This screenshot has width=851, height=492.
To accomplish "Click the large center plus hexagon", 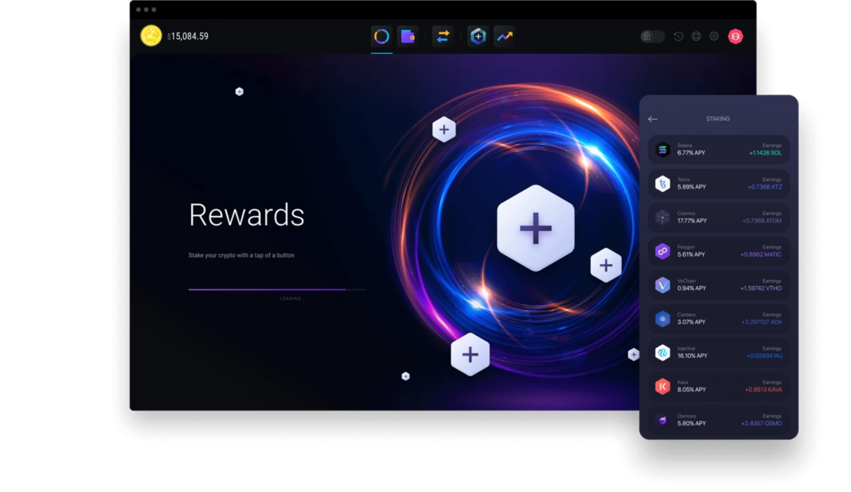I will tap(535, 228).
